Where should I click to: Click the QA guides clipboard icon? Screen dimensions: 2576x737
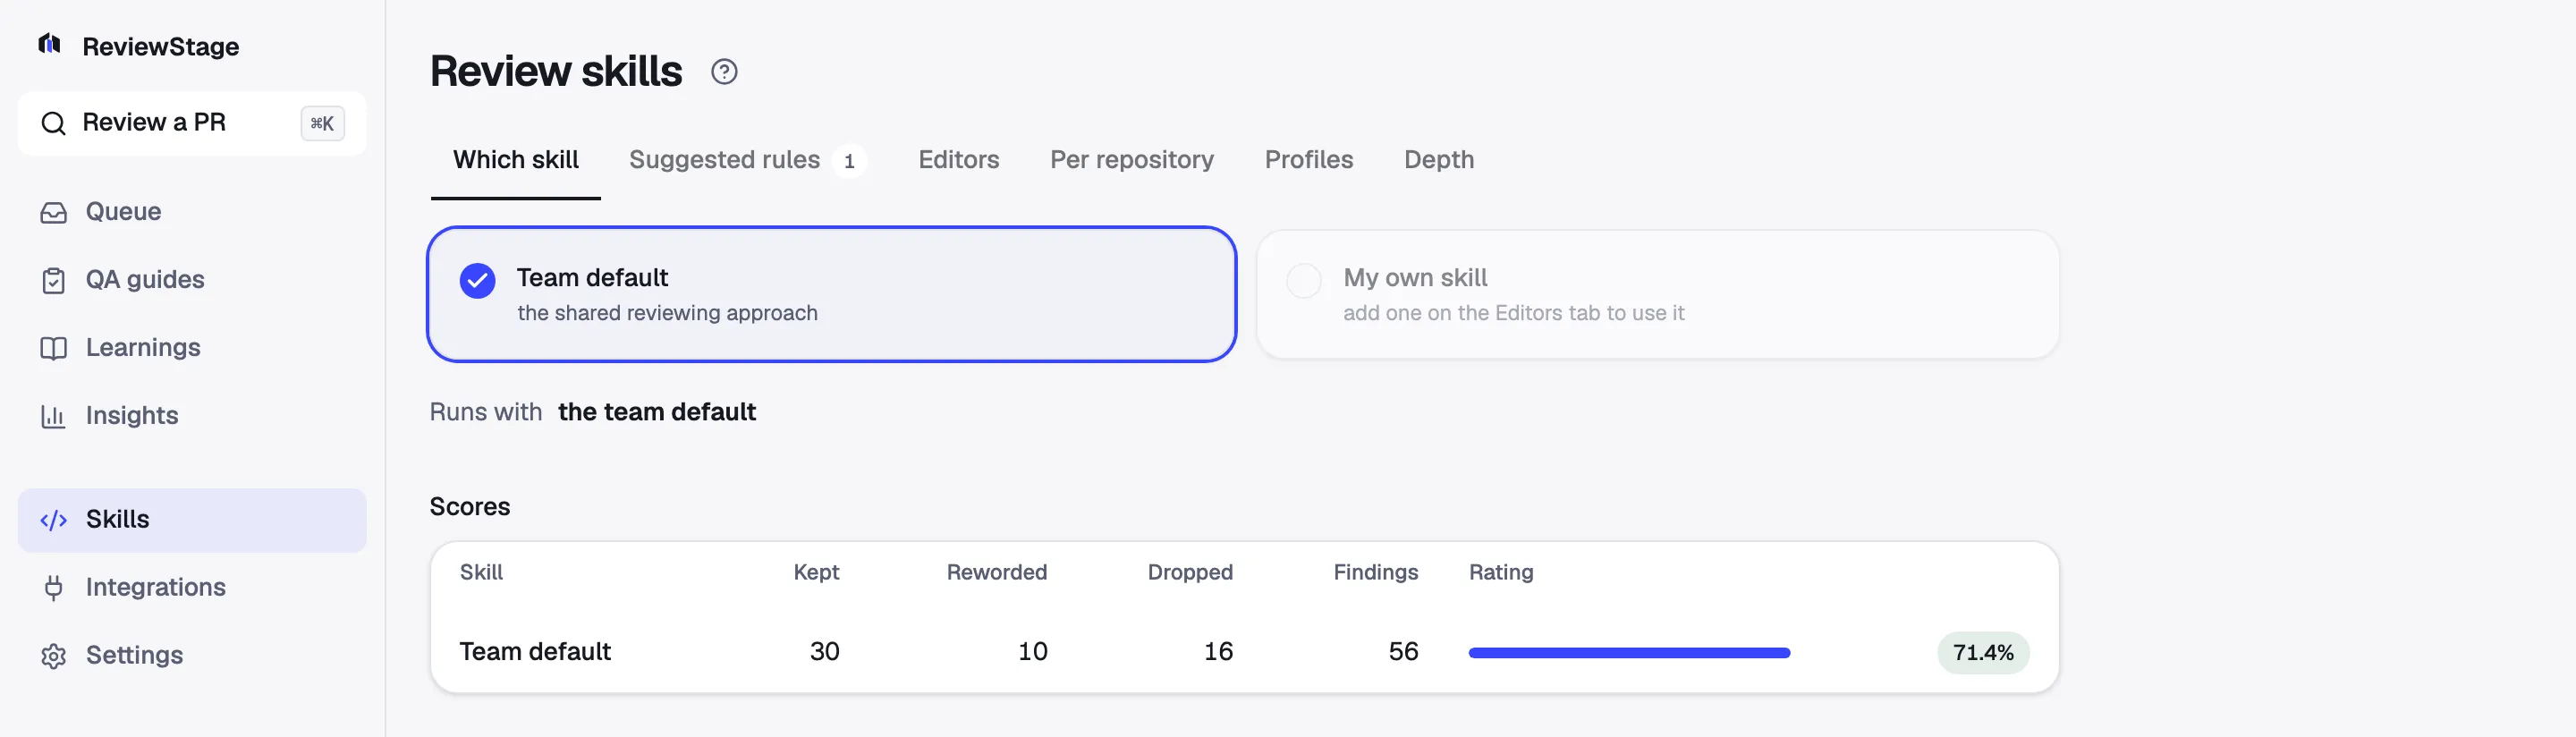pyautogui.click(x=53, y=280)
